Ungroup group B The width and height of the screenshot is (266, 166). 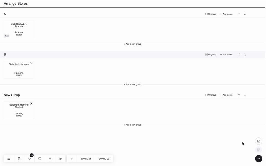(x=211, y=55)
